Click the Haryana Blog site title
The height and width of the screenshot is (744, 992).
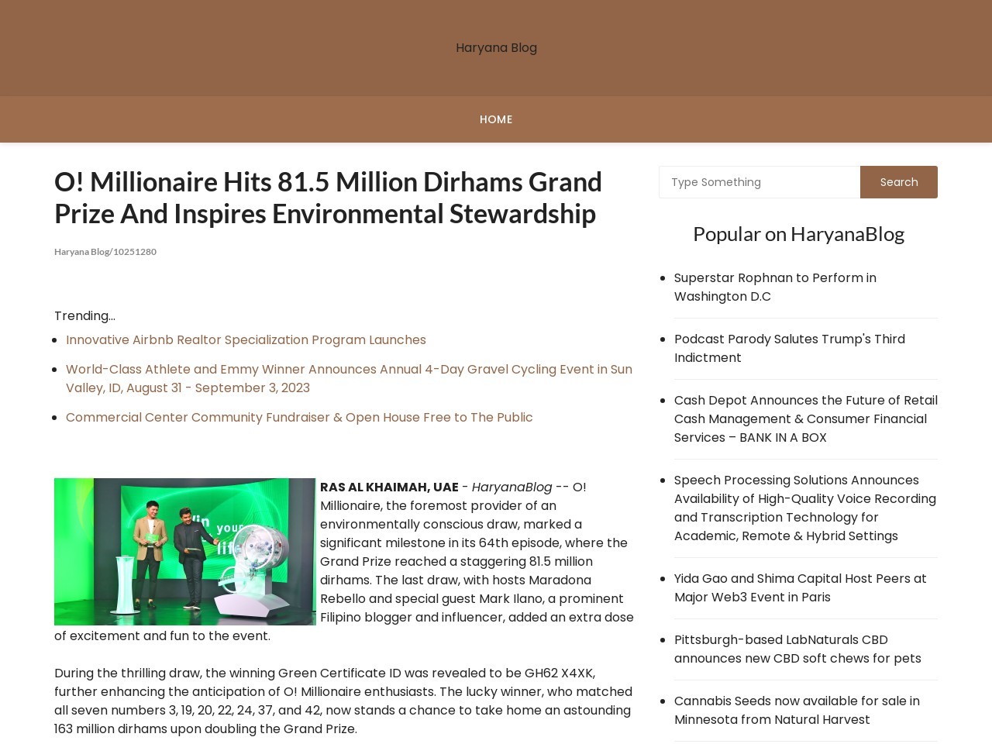[496, 48]
